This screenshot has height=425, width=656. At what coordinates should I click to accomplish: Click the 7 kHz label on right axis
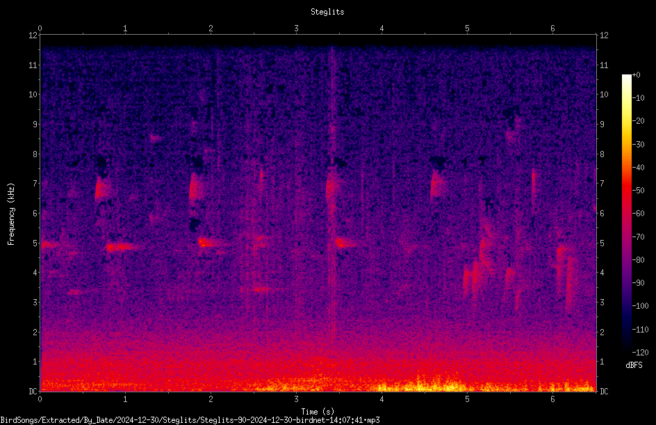pyautogui.click(x=602, y=184)
